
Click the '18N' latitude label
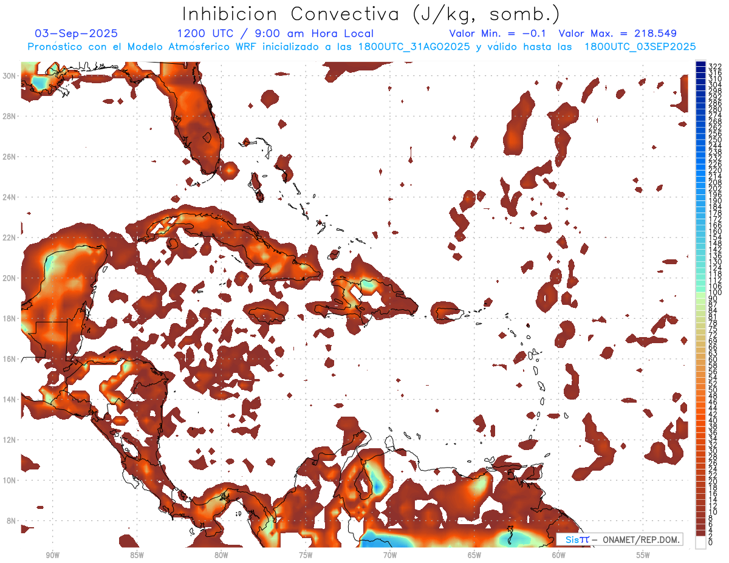point(10,318)
